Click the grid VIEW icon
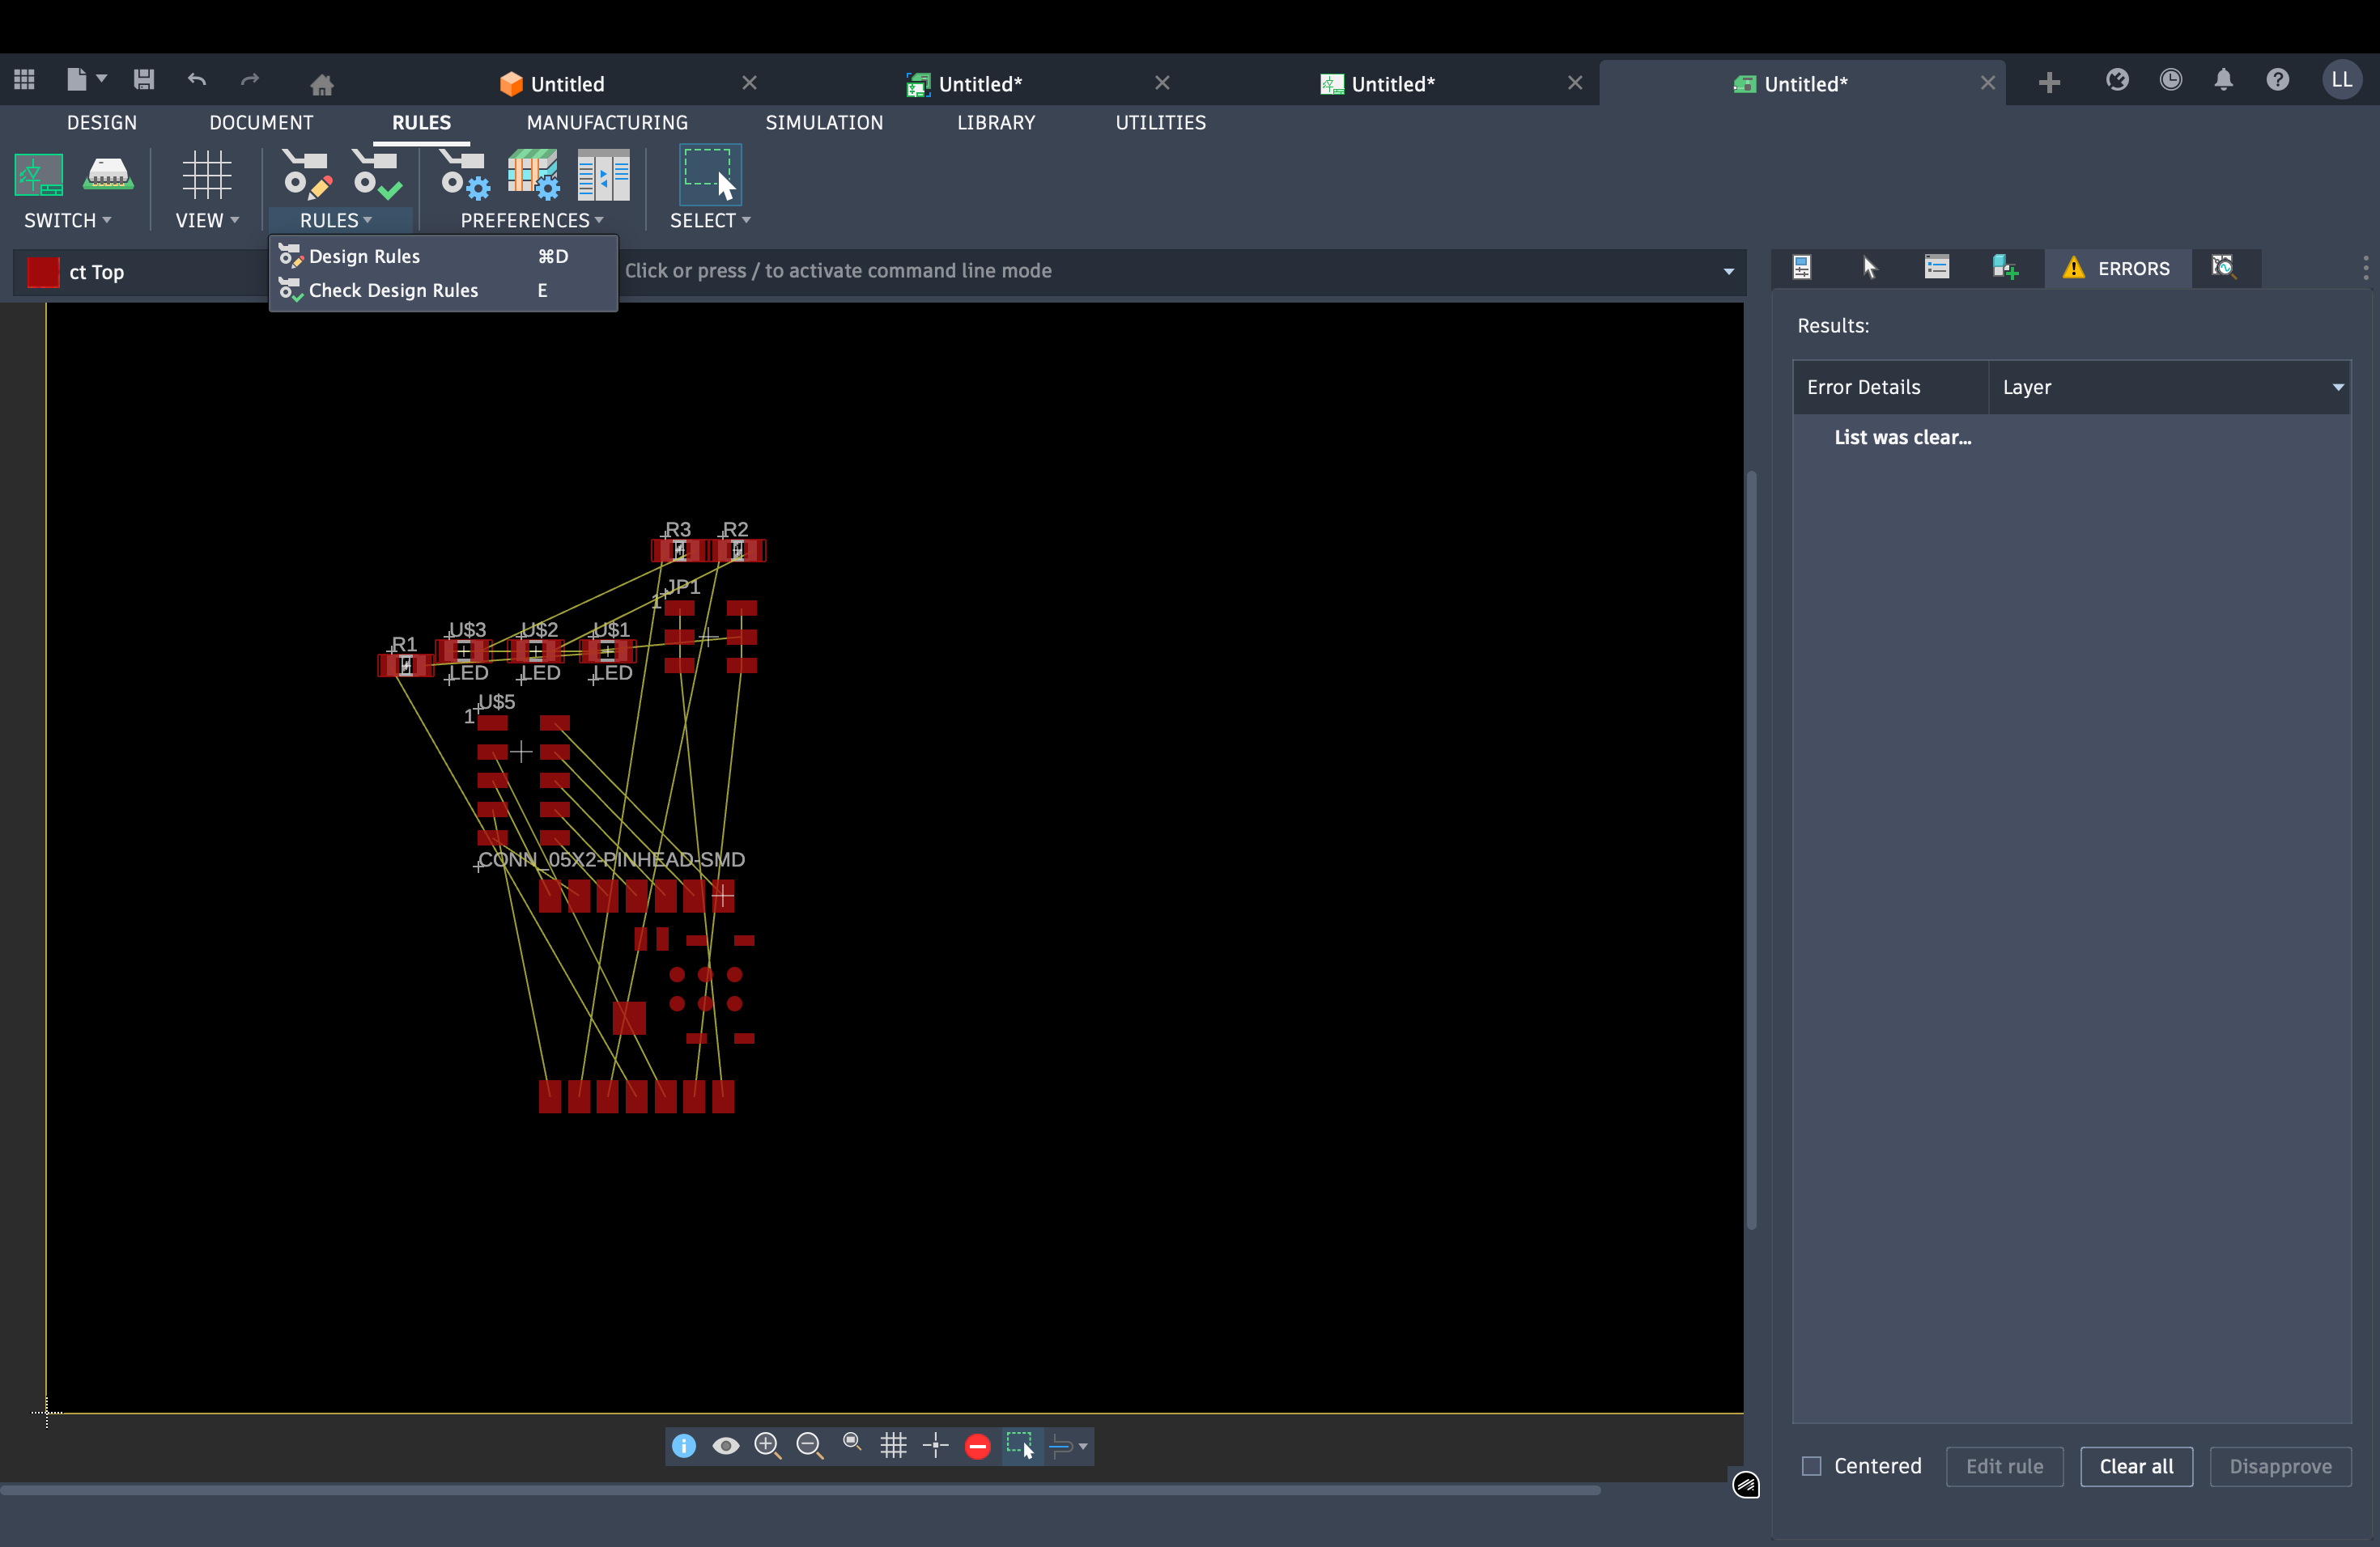The image size is (2380, 1547). [x=206, y=174]
